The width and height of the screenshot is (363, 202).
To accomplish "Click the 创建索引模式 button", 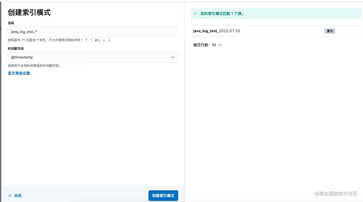I will pos(163,196).
